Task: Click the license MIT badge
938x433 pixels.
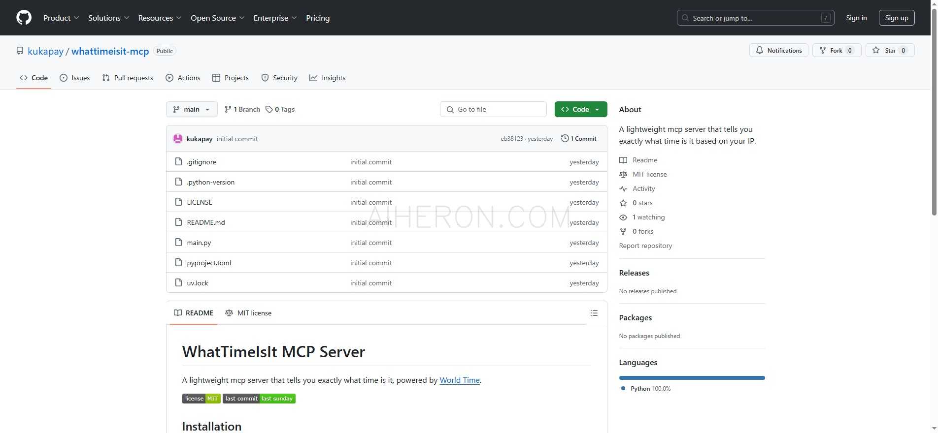Action: pyautogui.click(x=201, y=399)
